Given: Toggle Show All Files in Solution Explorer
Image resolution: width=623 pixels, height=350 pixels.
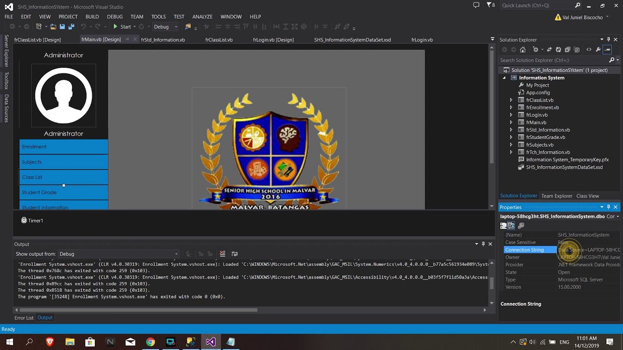Looking at the screenshot, I should (x=577, y=50).
